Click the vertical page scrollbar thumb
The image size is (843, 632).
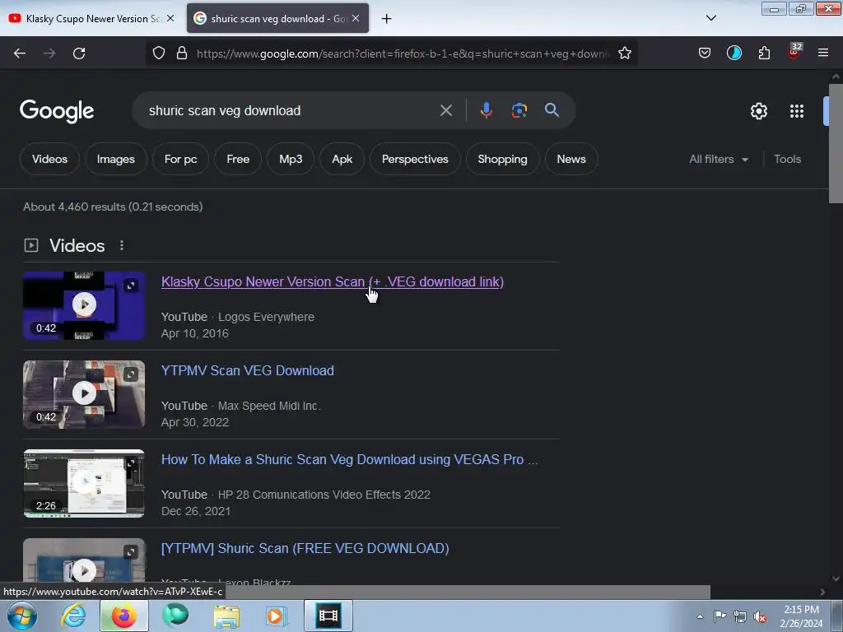coord(836,143)
